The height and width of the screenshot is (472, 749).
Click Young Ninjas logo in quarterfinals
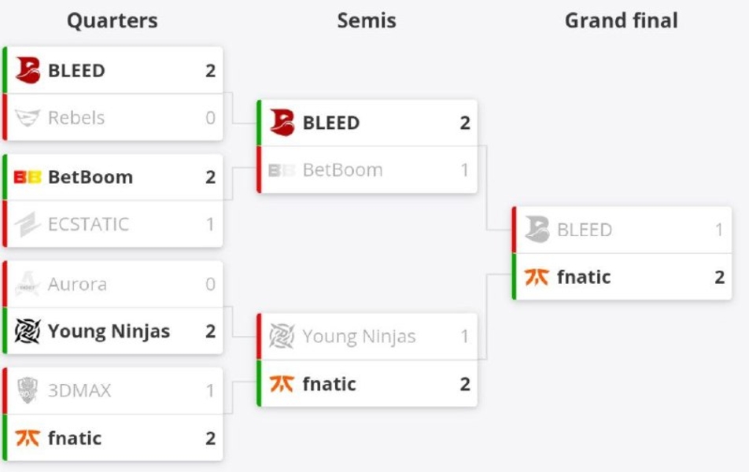[x=28, y=331]
